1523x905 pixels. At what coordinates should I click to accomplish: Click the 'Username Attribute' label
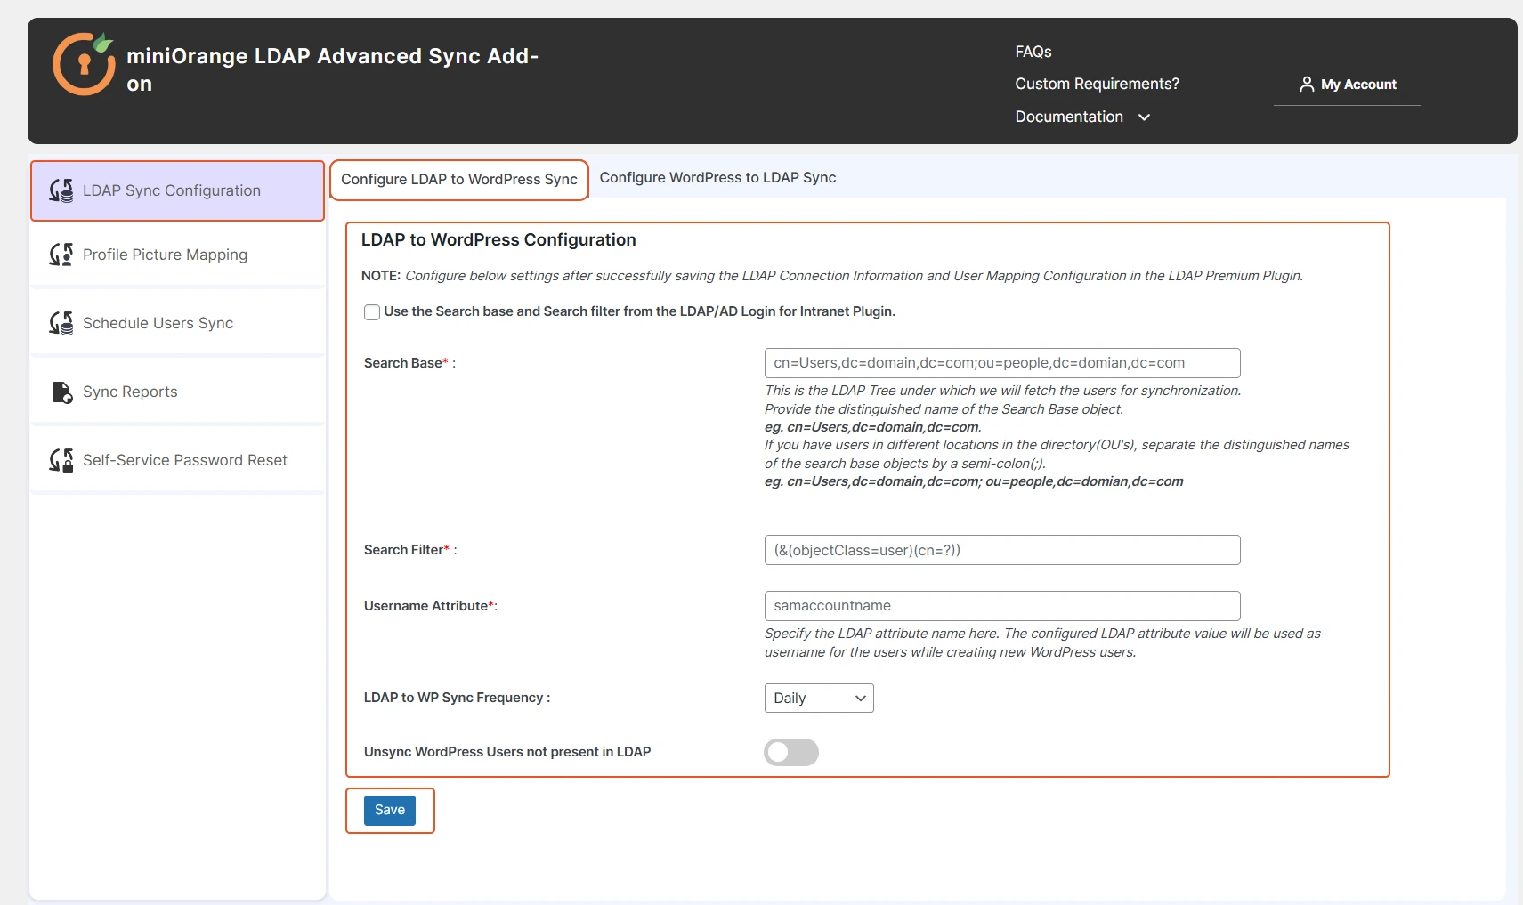431,606
